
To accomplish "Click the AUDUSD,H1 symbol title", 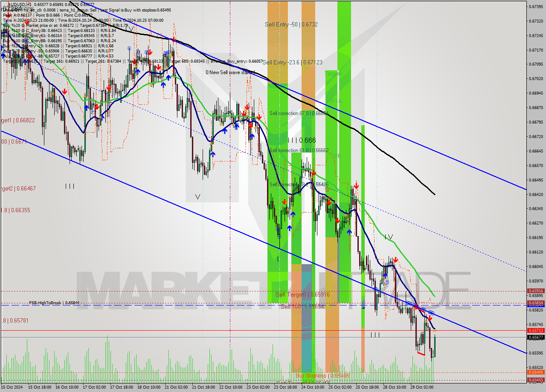I will tap(20, 4).
